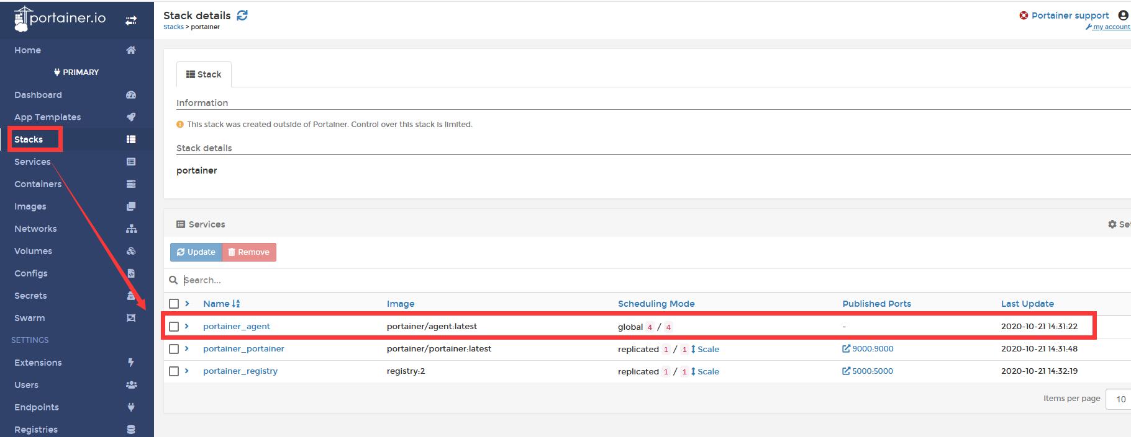Check the portainer_agent row checkbox

click(174, 327)
